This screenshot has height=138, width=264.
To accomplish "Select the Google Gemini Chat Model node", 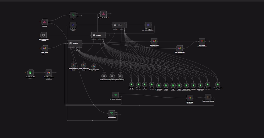I will pos(84,65).
